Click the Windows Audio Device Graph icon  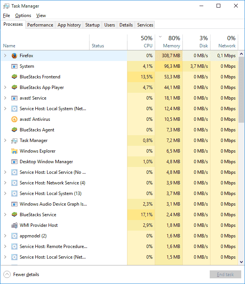(x=14, y=204)
